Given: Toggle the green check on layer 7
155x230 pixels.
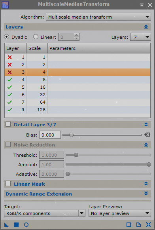Looking at the screenshot, I should click(x=9, y=102).
